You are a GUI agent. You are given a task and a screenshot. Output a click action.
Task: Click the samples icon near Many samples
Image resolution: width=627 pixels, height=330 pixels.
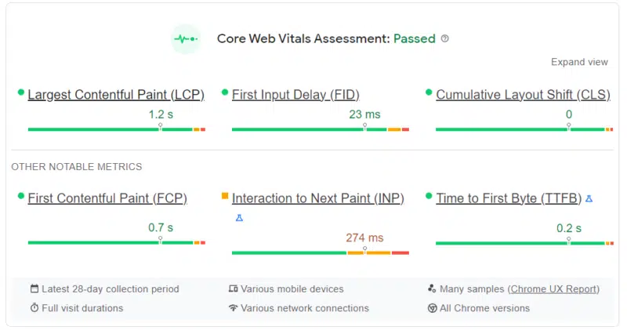(x=432, y=289)
